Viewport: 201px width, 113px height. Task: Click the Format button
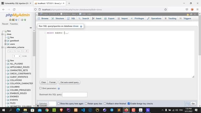point(52,82)
